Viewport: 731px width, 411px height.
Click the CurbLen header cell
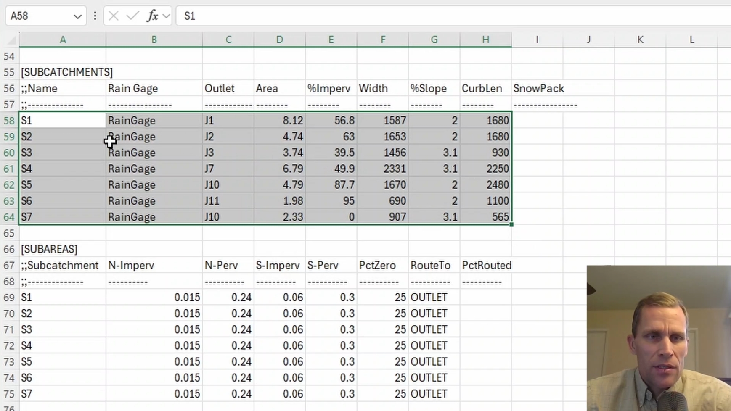click(x=486, y=88)
